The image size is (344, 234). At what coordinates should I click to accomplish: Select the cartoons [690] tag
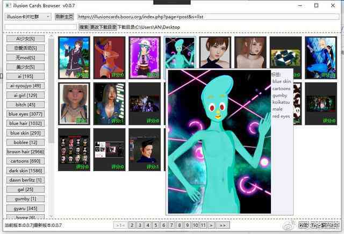[x=25, y=161]
